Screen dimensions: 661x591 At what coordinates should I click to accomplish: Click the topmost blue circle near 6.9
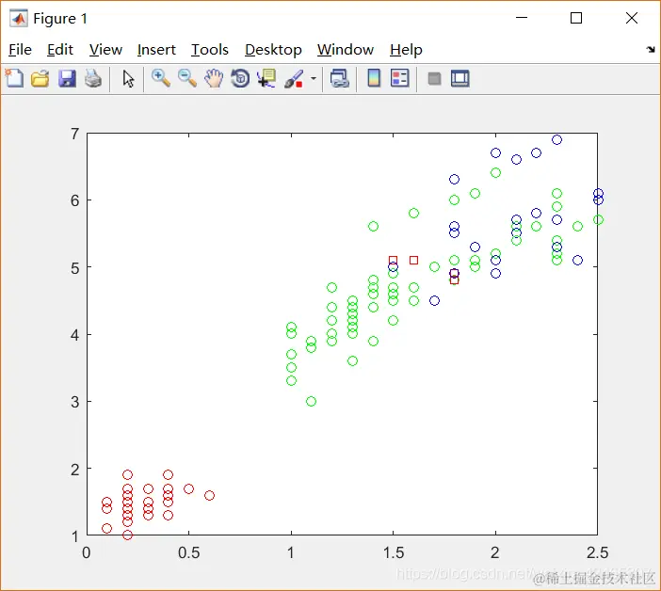coord(556,140)
